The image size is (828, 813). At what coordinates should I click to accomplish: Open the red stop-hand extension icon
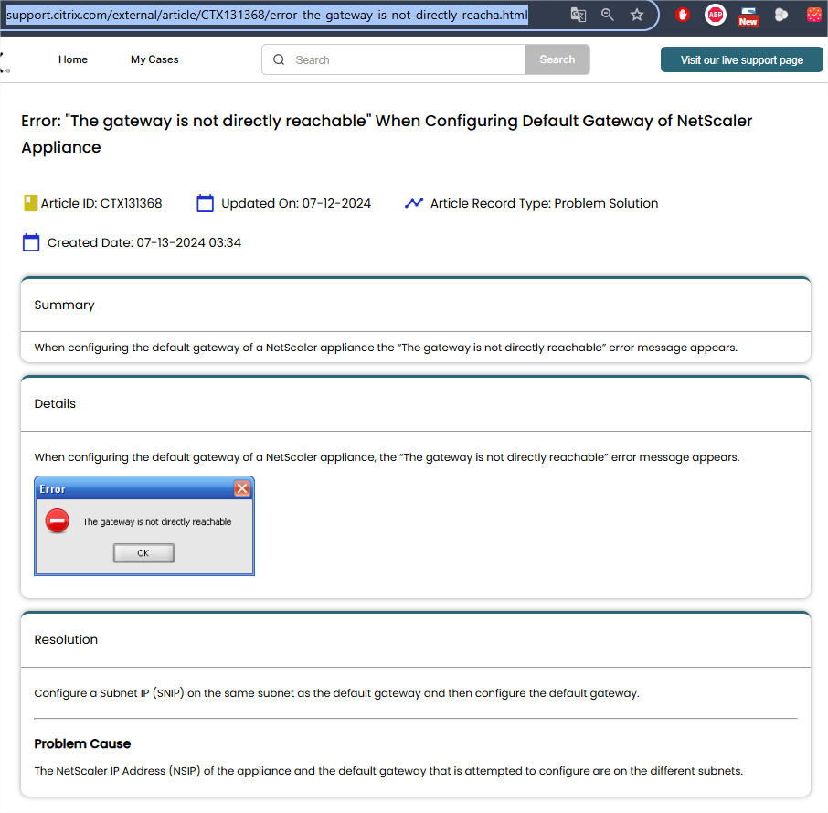tap(683, 15)
